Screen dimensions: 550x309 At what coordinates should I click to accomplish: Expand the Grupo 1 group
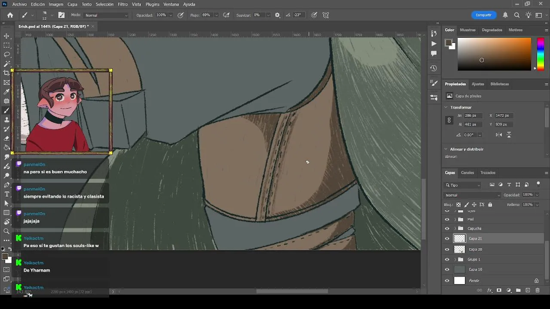455,260
